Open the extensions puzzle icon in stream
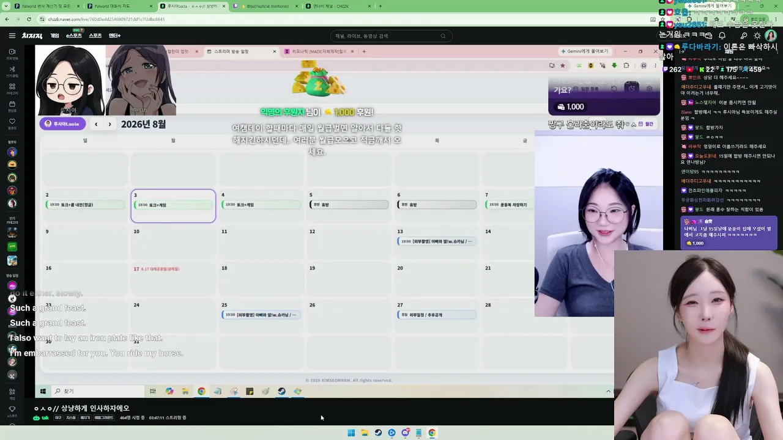783x440 pixels. [x=626, y=65]
